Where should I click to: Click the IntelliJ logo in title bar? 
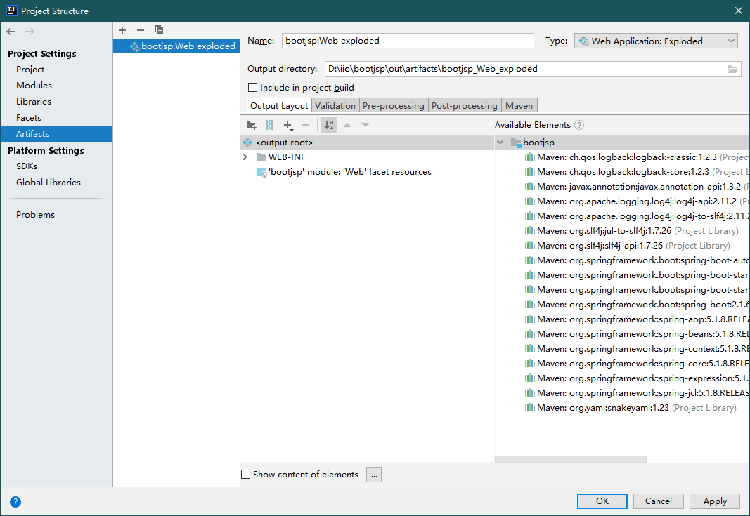tap(11, 11)
